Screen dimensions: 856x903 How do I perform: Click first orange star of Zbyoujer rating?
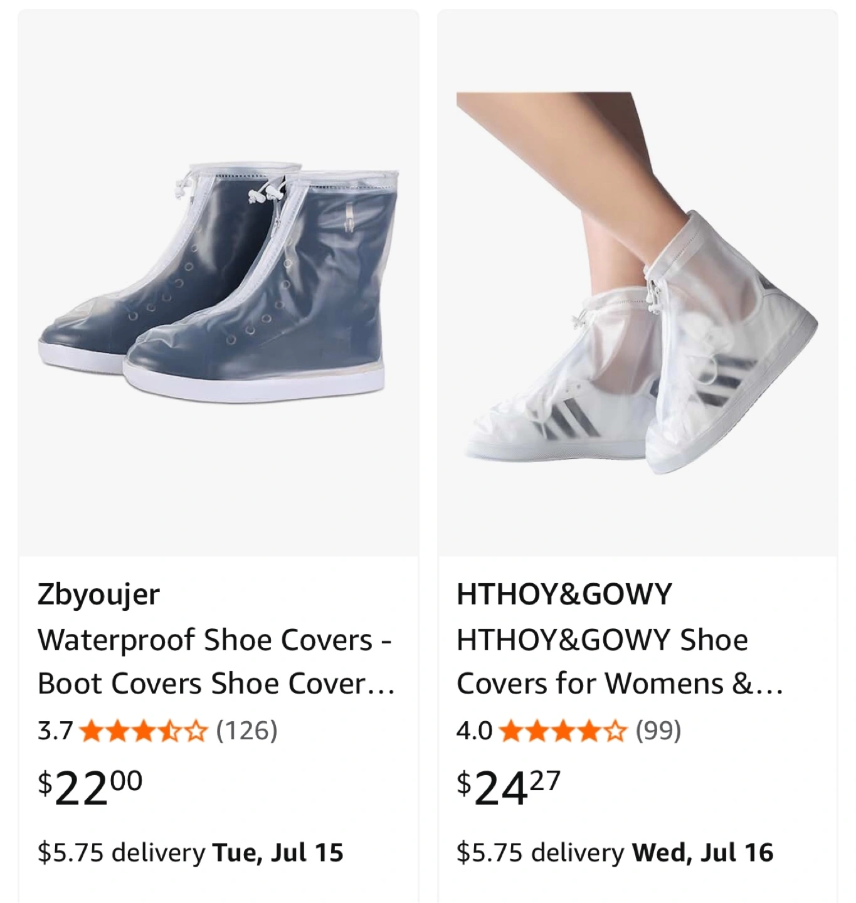coord(92,731)
